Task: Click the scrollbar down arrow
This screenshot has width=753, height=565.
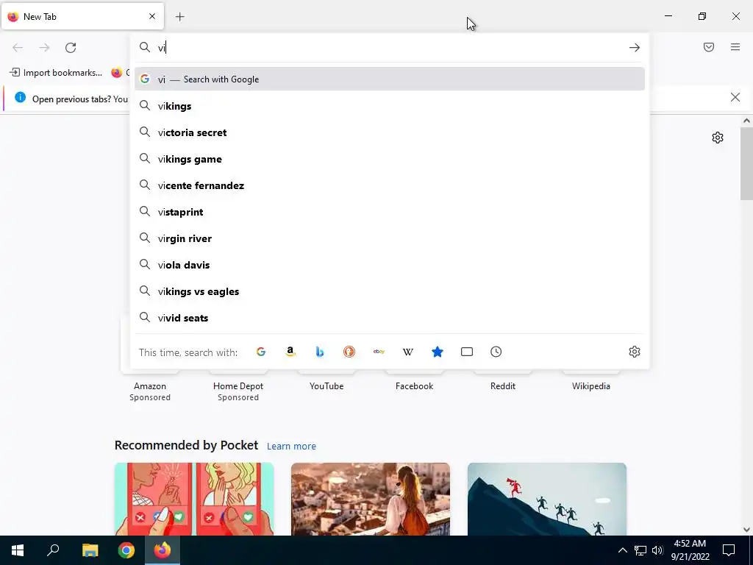Action: pyautogui.click(x=746, y=530)
